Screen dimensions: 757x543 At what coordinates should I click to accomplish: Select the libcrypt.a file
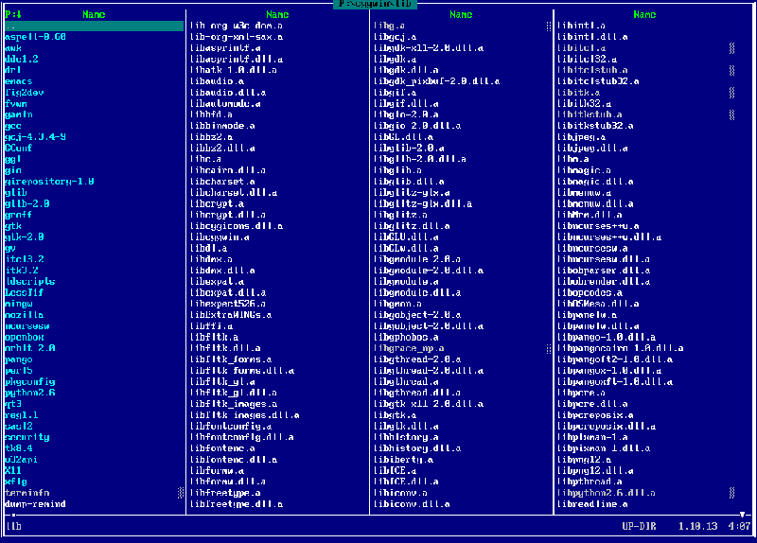[218, 203]
